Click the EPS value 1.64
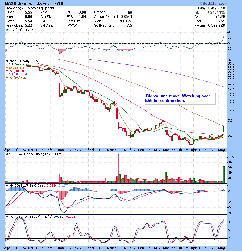 click(x=82, y=17)
